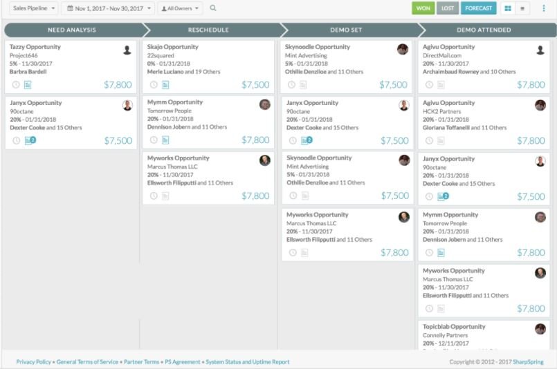Click notes icon on Agivu HCK2 Partners card
Image resolution: width=557 pixels, height=369 pixels.
point(441,140)
